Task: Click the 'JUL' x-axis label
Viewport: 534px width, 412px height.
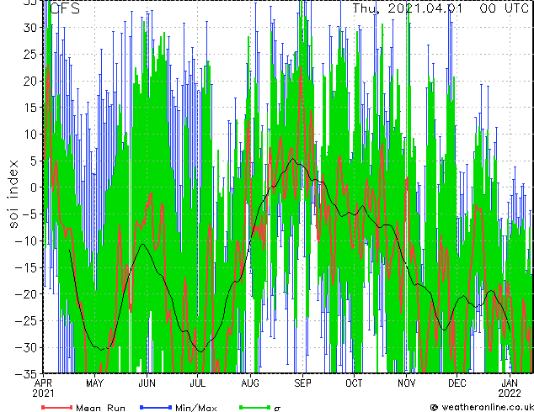Action: click(198, 383)
